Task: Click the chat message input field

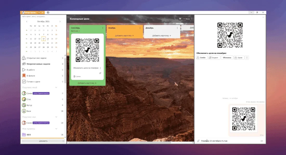Action: [x=230, y=141]
